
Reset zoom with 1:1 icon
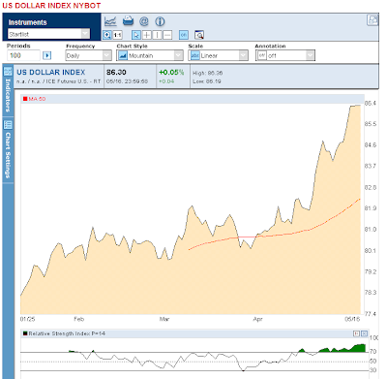tap(117, 35)
